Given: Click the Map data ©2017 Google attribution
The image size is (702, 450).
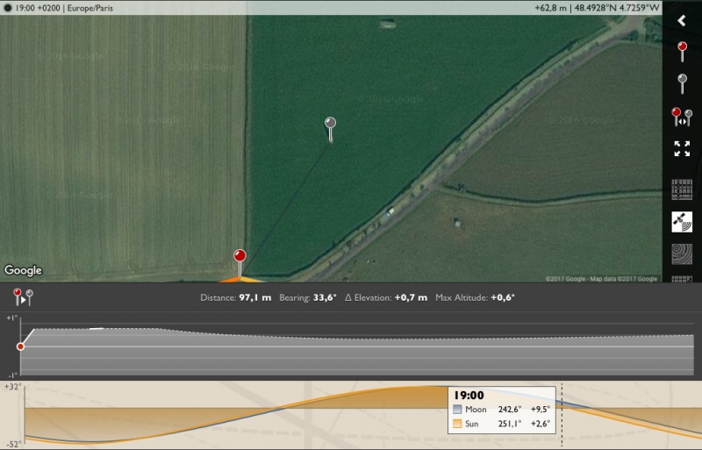Looking at the screenshot, I should tap(623, 278).
